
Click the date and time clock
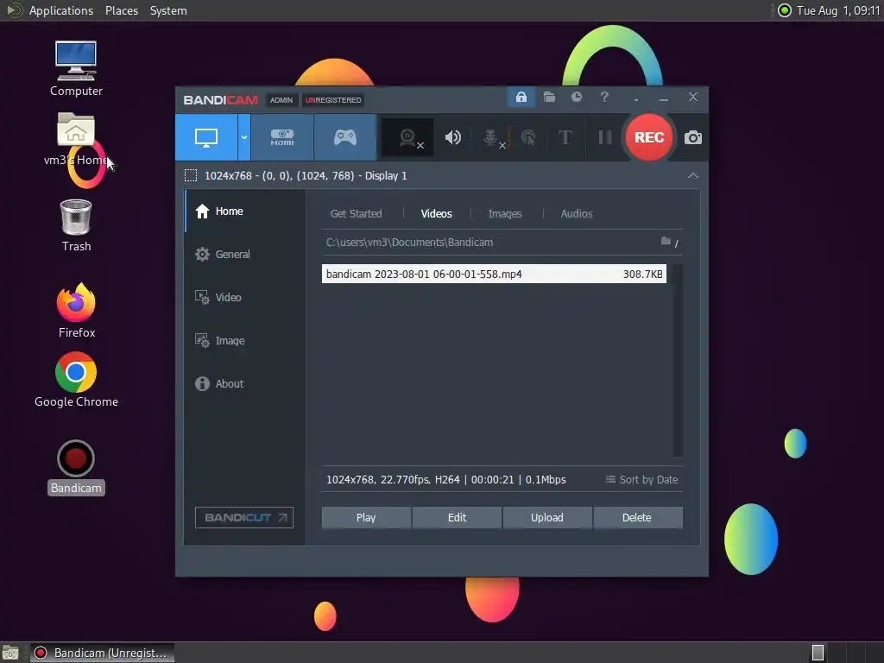tap(837, 10)
